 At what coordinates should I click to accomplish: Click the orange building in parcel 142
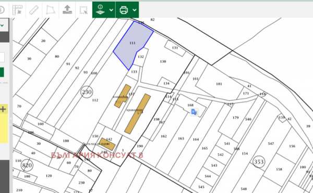pos(107,144)
